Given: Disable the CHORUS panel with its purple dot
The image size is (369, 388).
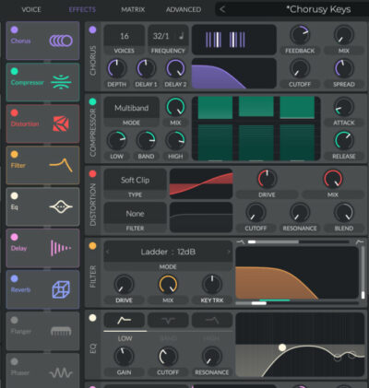Looking at the screenshot, I should 92,29.
